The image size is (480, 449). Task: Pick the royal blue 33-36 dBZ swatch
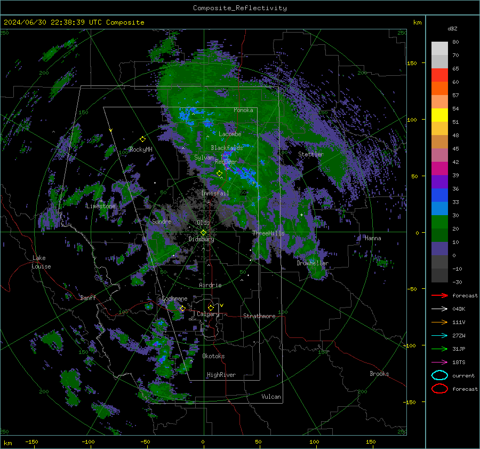439,195
